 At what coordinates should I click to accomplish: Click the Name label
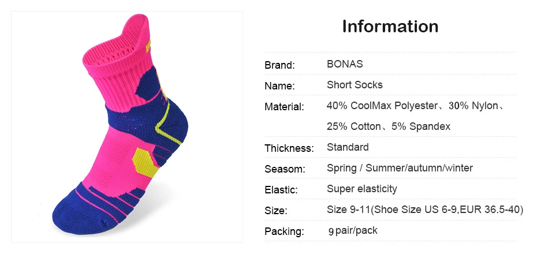click(x=279, y=86)
